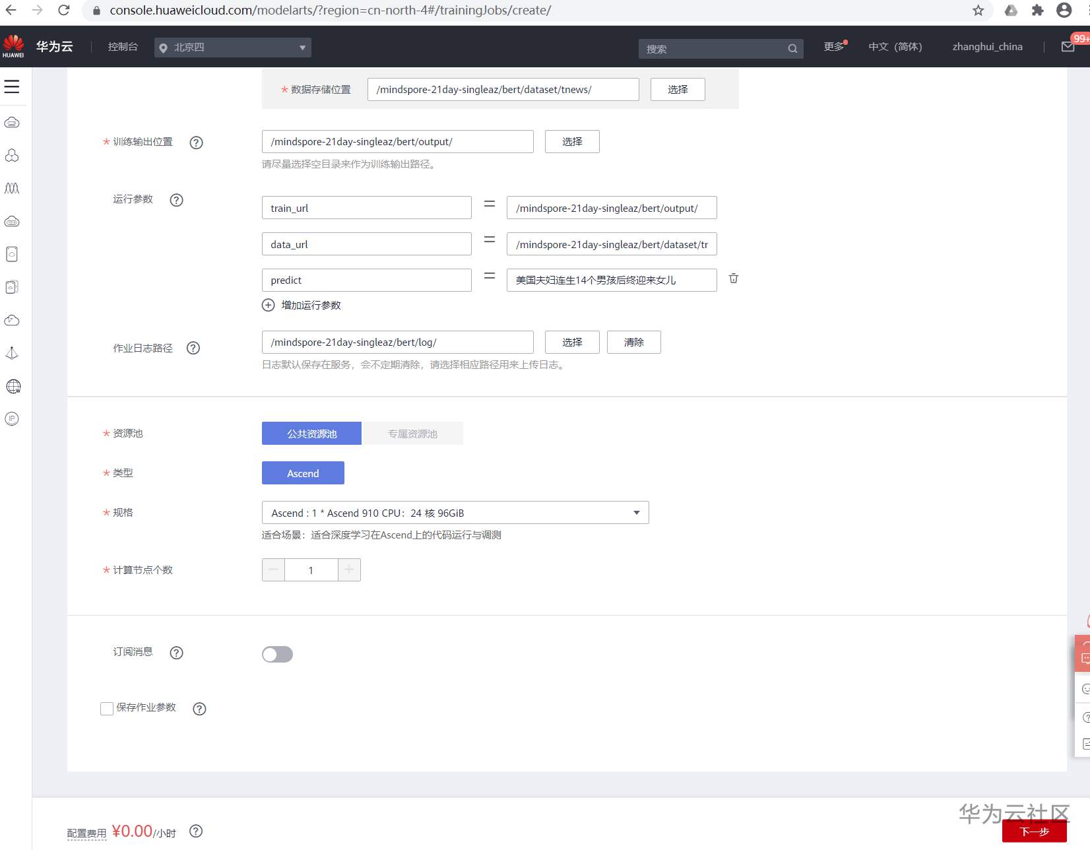The width and height of the screenshot is (1090, 850).
Task: Check the 保存作业参数 checkbox
Action: coord(107,709)
